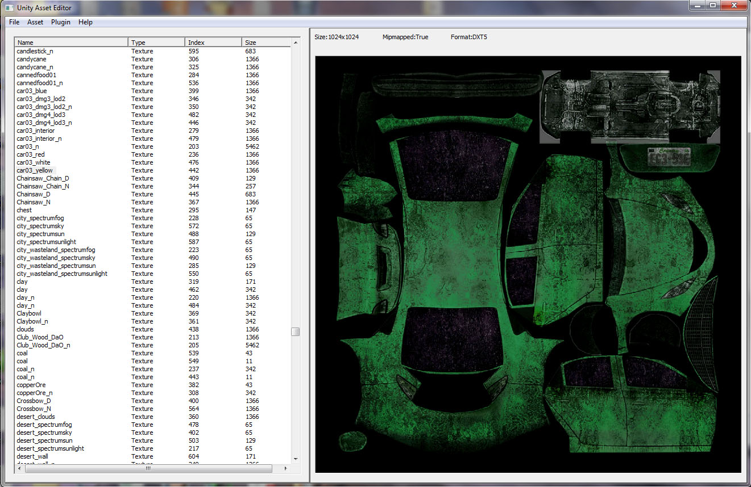
Task: Open the File menu
Action: click(14, 22)
